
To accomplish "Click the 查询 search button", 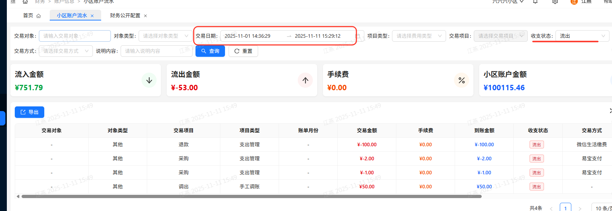I will tap(210, 51).
